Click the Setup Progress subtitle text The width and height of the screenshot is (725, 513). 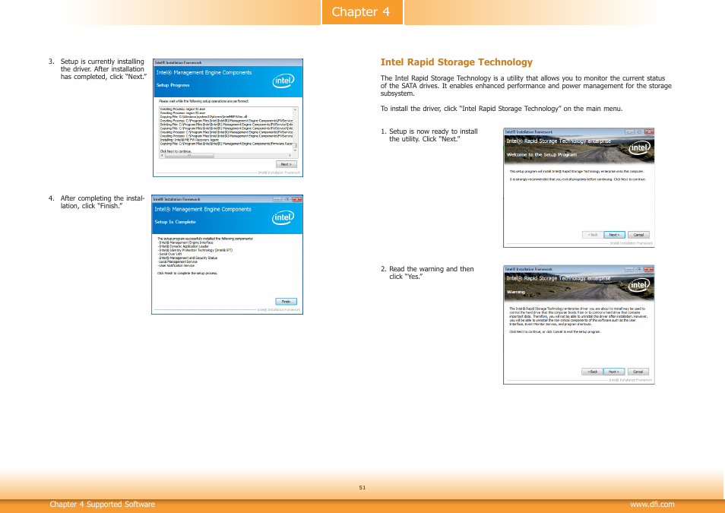(x=173, y=85)
